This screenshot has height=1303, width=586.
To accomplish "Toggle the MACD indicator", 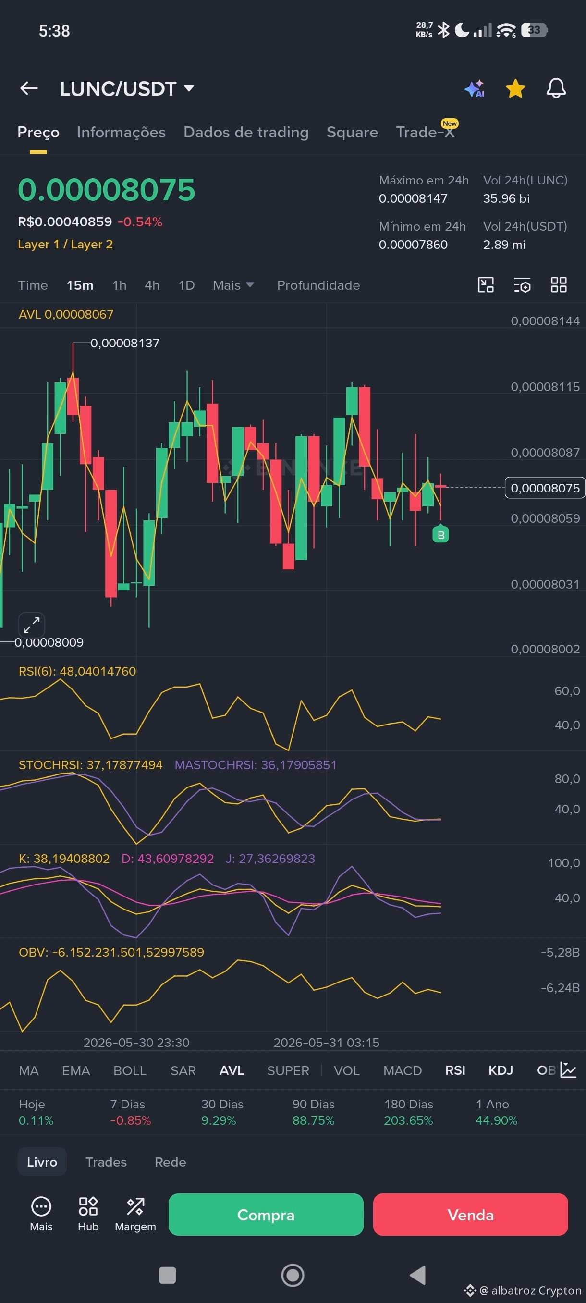I will (403, 1071).
